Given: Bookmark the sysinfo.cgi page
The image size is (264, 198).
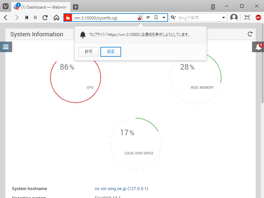Looking at the screenshot, I should [x=156, y=17].
